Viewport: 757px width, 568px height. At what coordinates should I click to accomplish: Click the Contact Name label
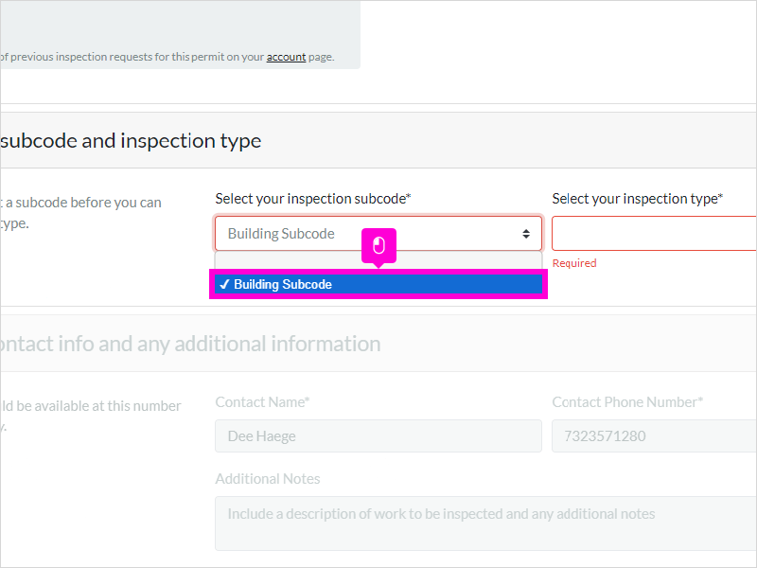(x=262, y=402)
